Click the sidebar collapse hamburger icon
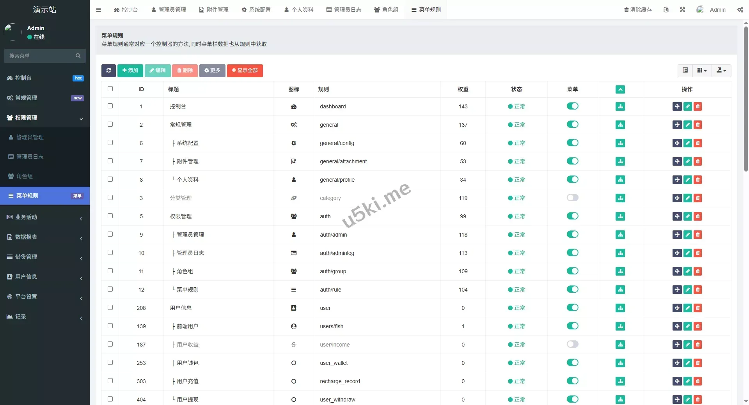Image resolution: width=749 pixels, height=405 pixels. (x=99, y=10)
